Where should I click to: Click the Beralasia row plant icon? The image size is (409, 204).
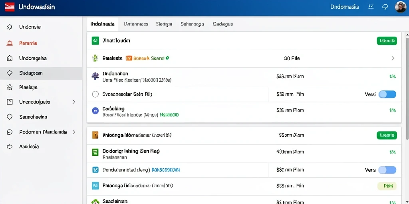(95, 58)
